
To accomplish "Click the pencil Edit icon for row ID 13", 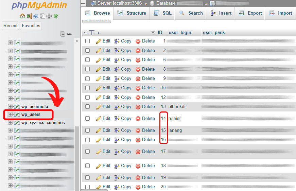I will pyautogui.click(x=99, y=107).
